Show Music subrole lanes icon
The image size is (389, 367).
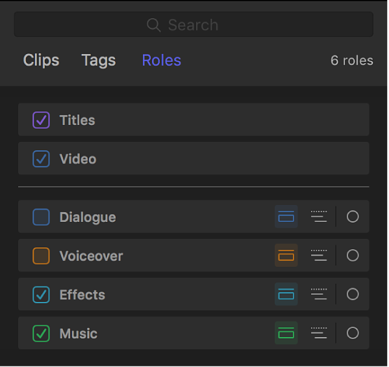pyautogui.click(x=320, y=334)
